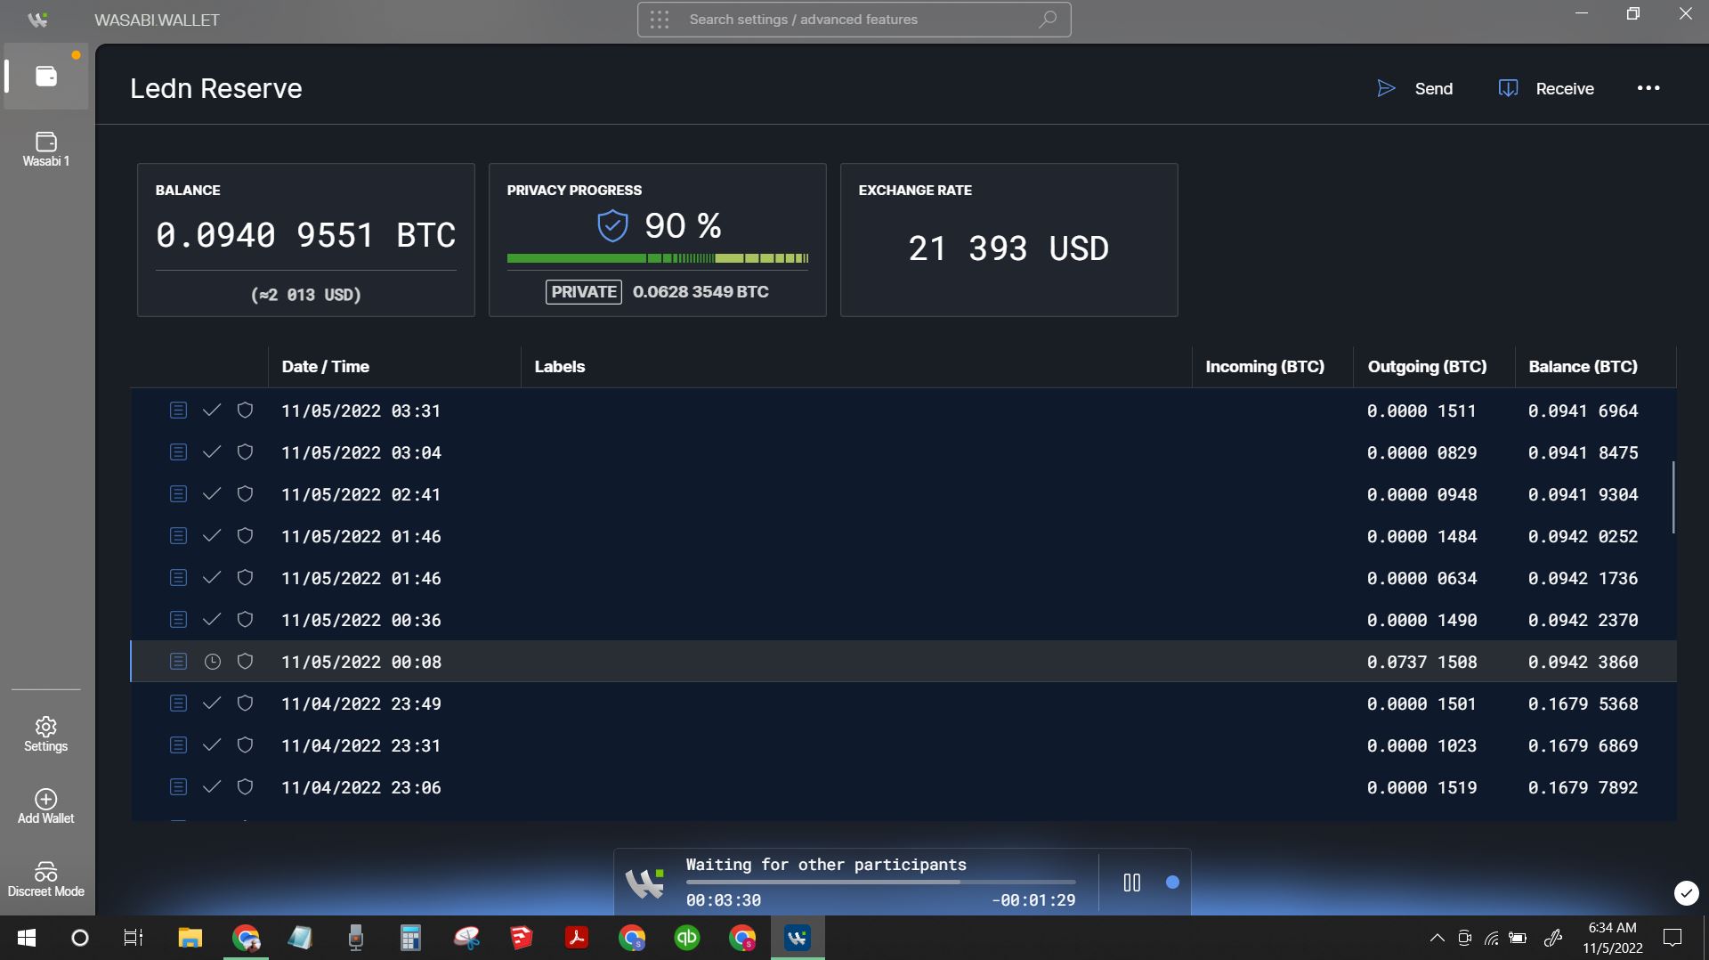
Task: Click the magnifier icon in search bar
Action: 1048,19
